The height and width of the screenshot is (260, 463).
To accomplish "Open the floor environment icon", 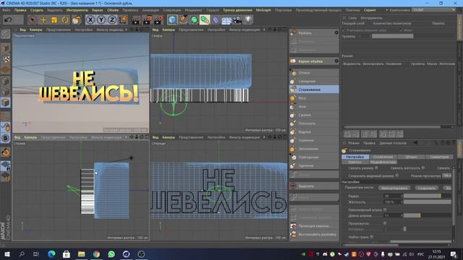I will [x=226, y=20].
